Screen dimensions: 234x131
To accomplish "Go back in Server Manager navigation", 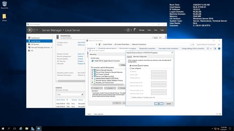I will pyautogui.click(x=30, y=30).
